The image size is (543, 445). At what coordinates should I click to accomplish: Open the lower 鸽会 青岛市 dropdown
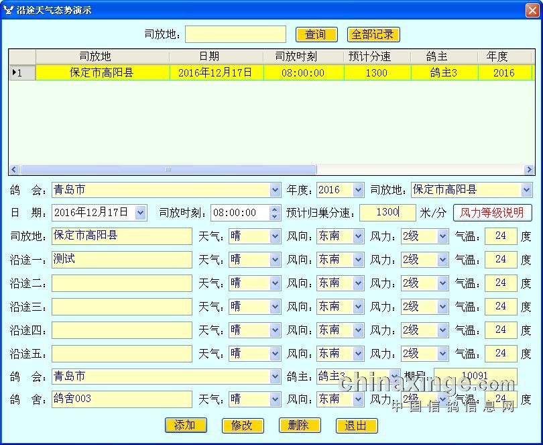(x=276, y=377)
